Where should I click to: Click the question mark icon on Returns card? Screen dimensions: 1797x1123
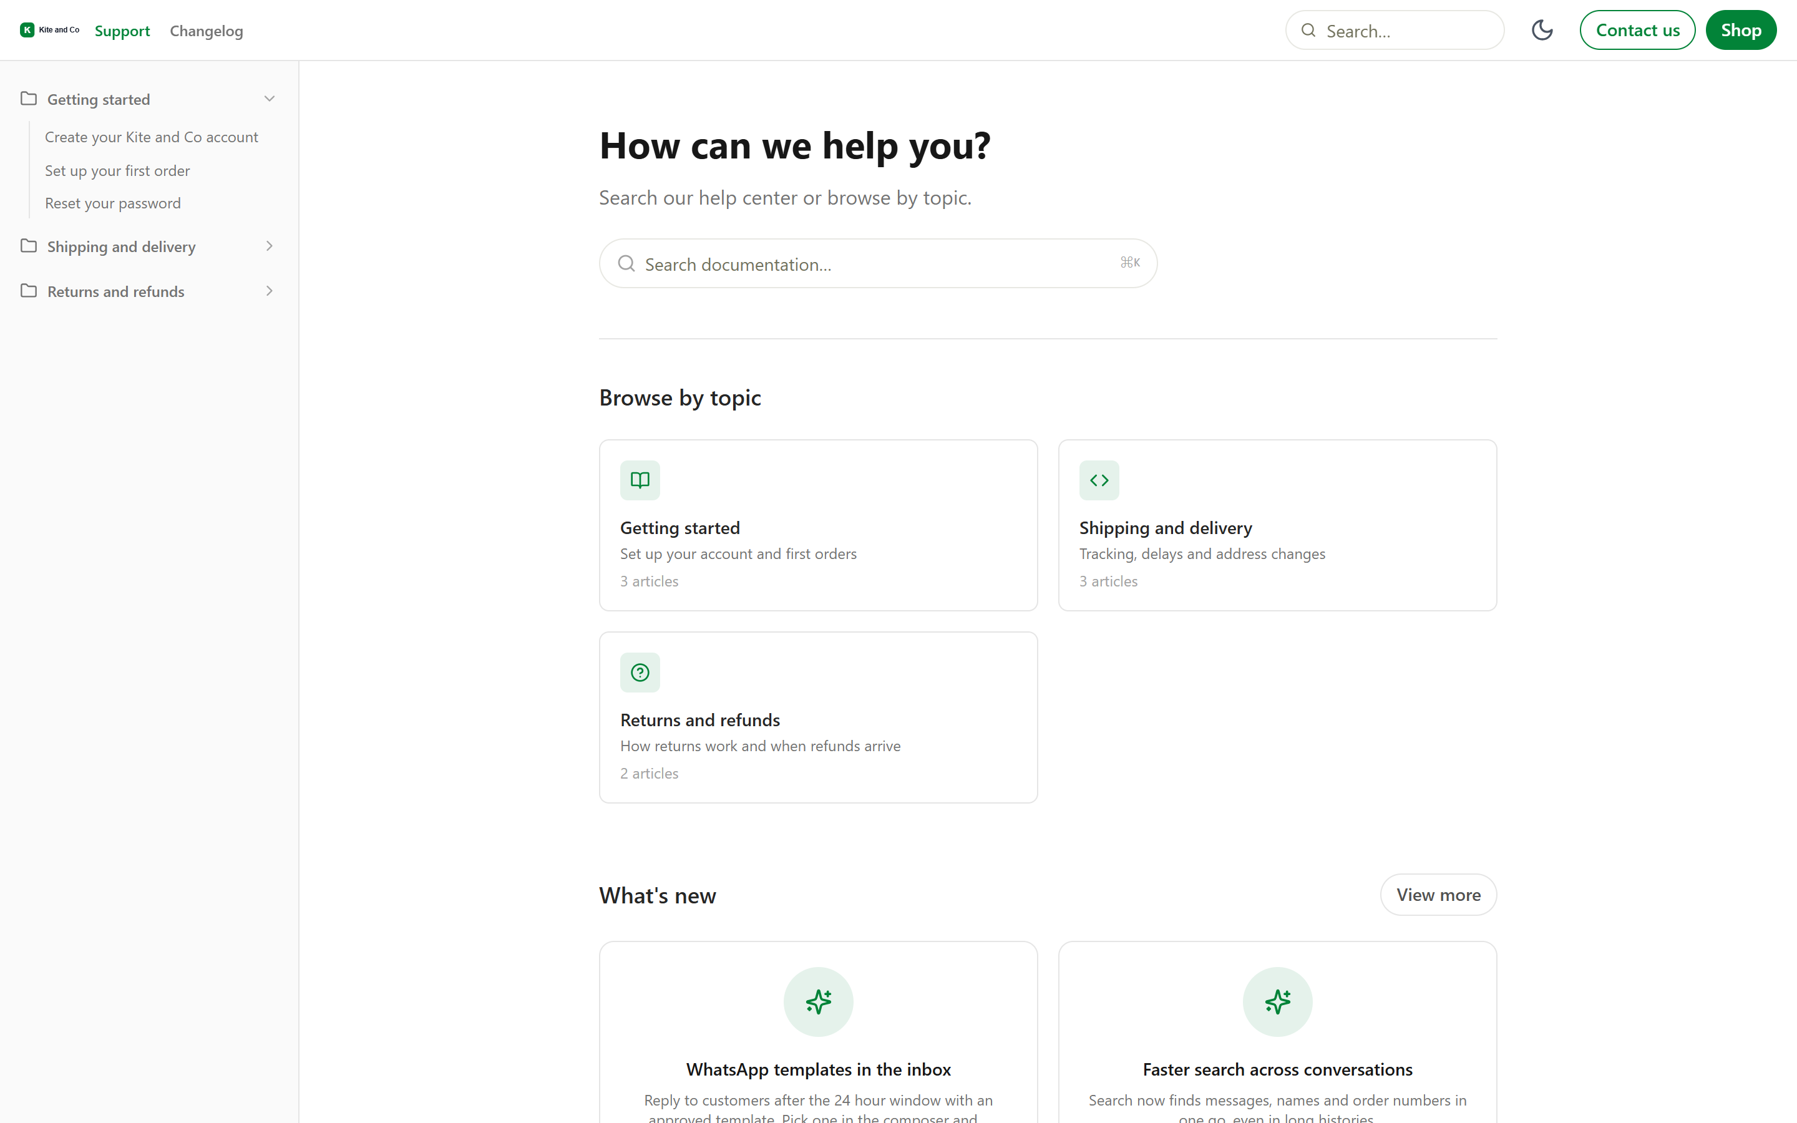[x=640, y=672]
